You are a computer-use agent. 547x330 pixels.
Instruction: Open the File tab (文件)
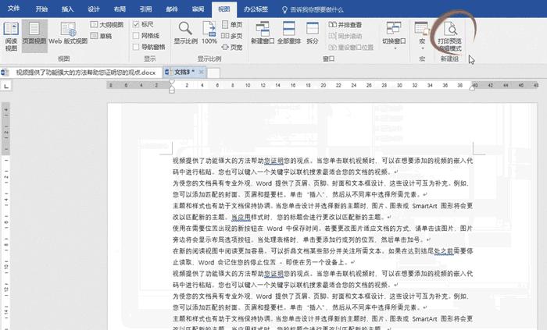click(13, 9)
